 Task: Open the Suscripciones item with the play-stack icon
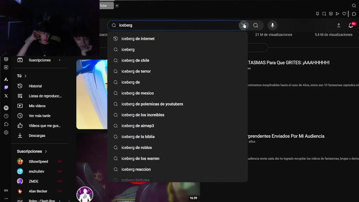click(x=40, y=60)
